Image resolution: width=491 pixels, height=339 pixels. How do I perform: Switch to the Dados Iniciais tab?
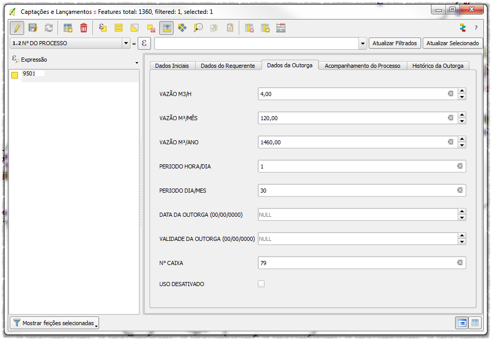(x=172, y=66)
